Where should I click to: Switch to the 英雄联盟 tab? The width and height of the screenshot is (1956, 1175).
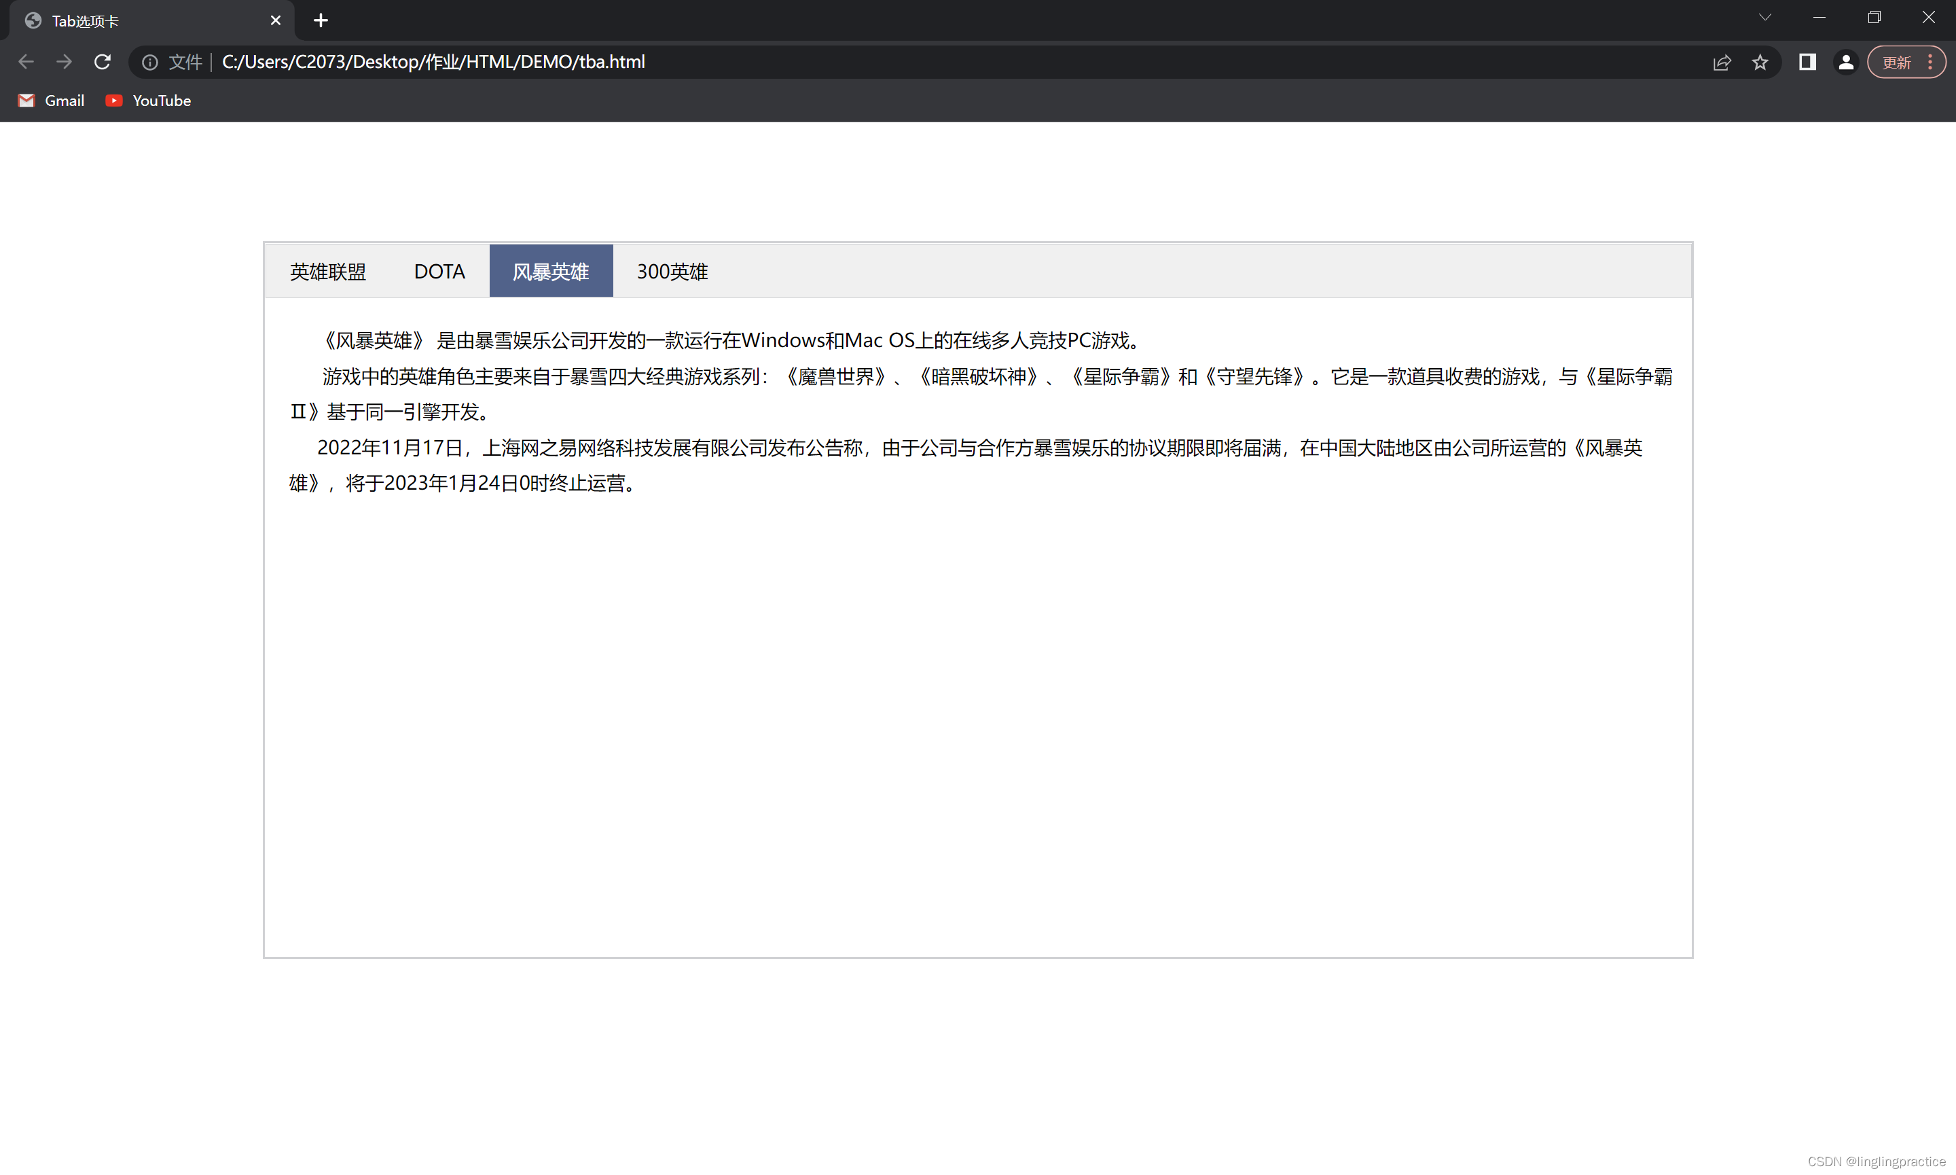pos(328,272)
